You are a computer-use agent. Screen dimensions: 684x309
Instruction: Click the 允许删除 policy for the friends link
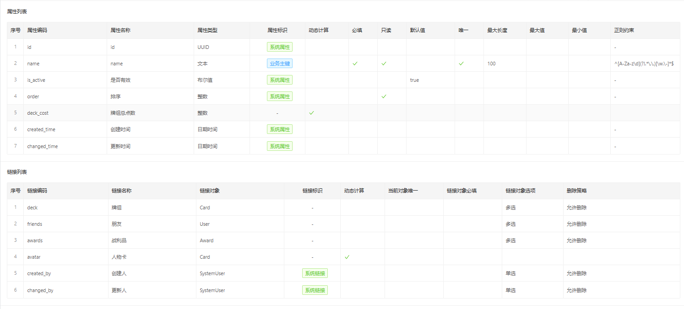[576, 224]
